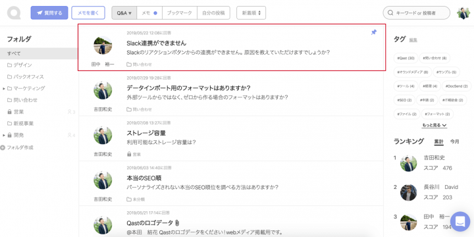
Task: Click the plus icon for フォルダ作成
Action: click(3, 148)
